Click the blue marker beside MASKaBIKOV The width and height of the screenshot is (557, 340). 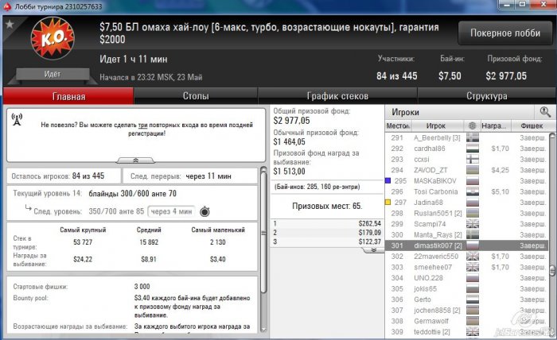[x=388, y=180]
